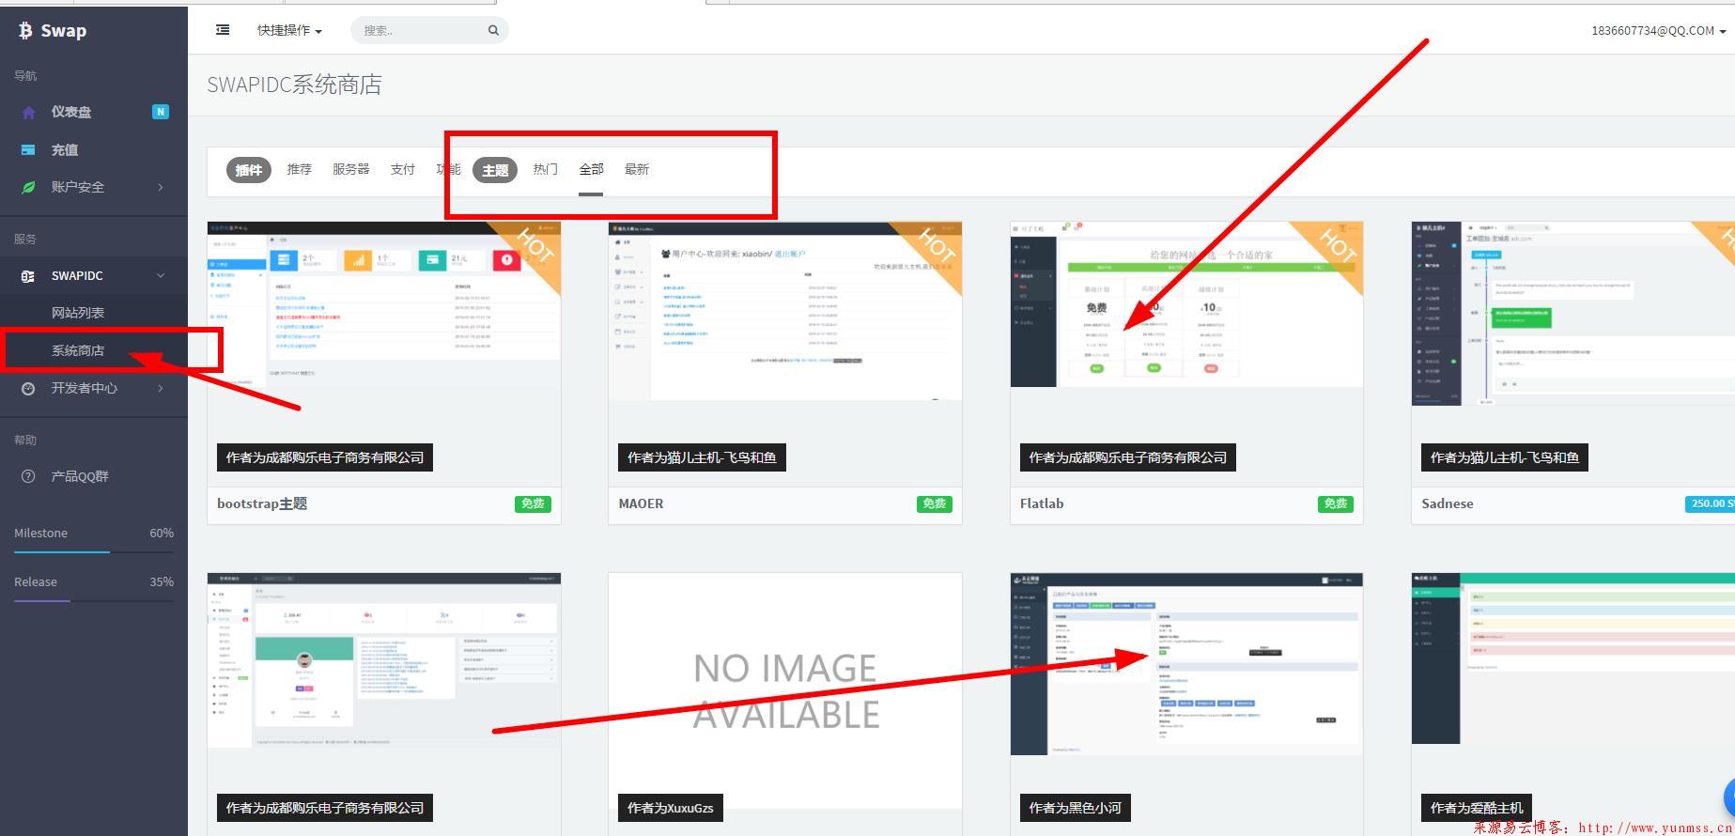The height and width of the screenshot is (836, 1735).
Task: Click the leaf icon beside 账户安全
Action: click(28, 188)
